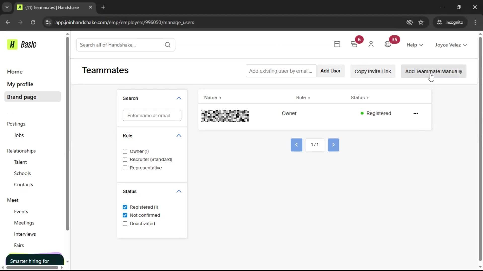Collapse the Role filter section
Viewport: 483px width, 271px height.
coord(179,135)
